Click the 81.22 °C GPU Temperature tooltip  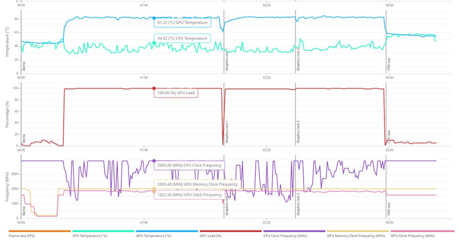coord(182,22)
